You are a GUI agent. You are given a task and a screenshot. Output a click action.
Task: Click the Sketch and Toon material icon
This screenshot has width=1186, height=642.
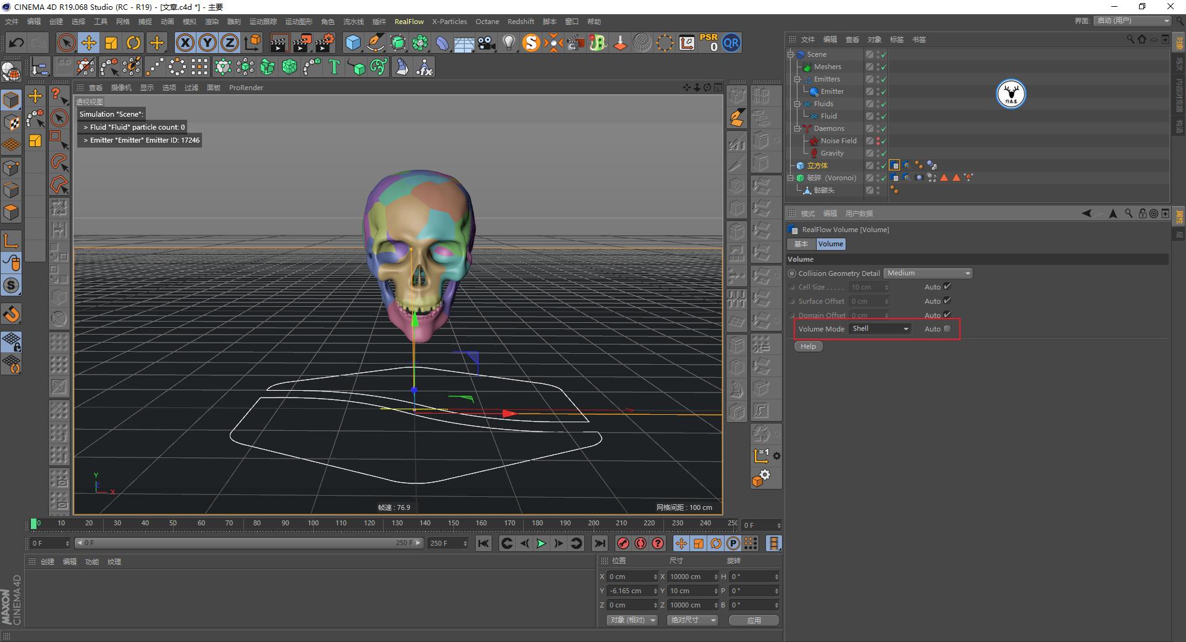click(530, 43)
